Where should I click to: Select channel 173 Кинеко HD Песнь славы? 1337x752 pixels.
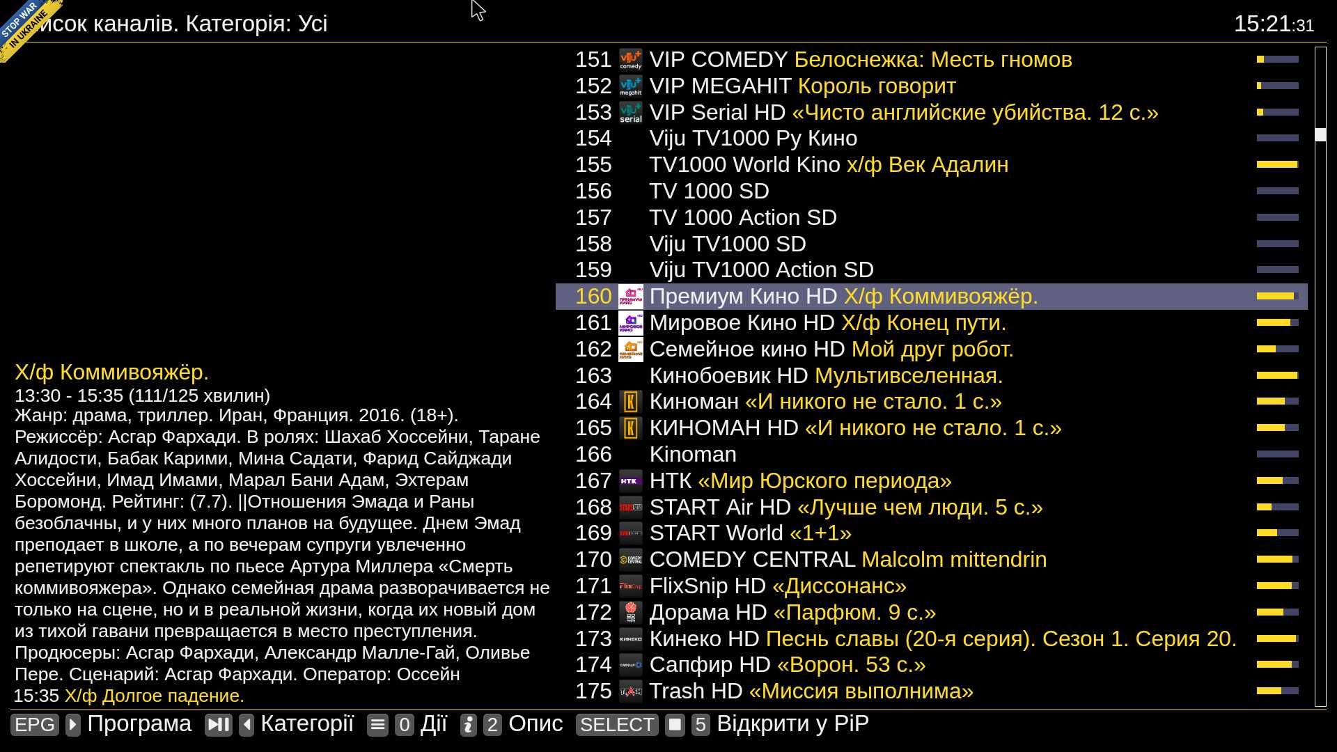(932, 639)
